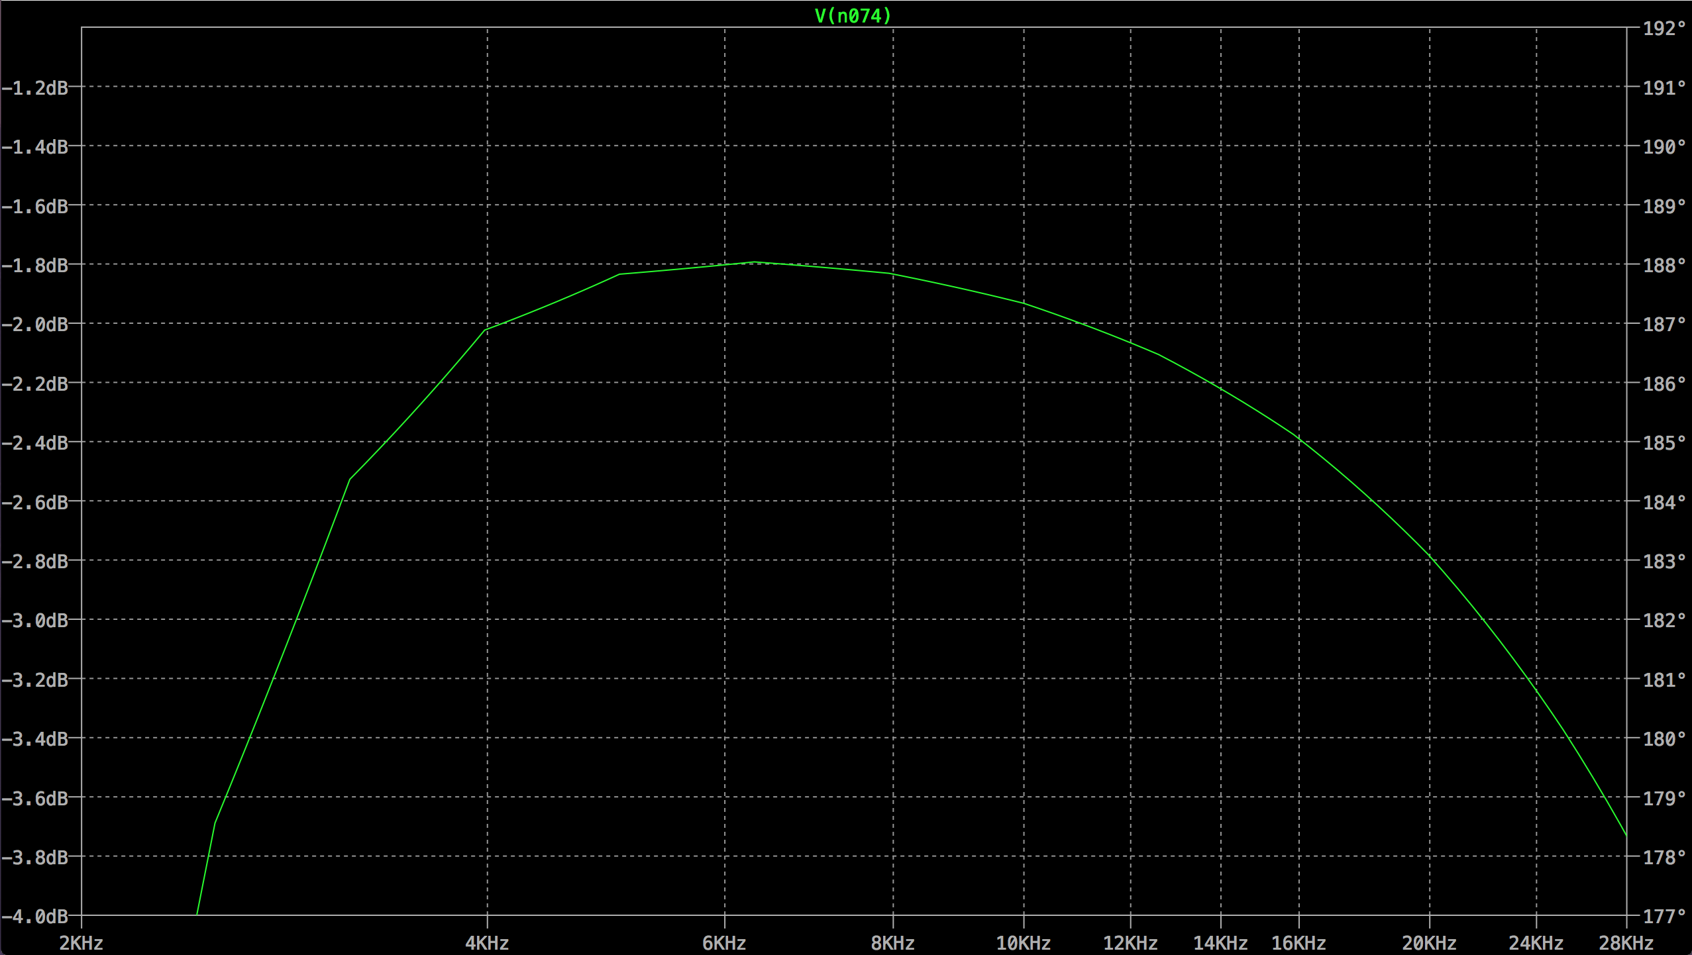1692x955 pixels.
Task: Click the 24KHz frequency axis label
Action: coord(1536,942)
